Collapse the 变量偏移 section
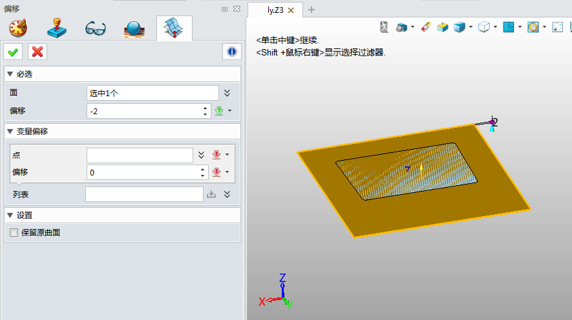The height and width of the screenshot is (320, 572). point(10,132)
